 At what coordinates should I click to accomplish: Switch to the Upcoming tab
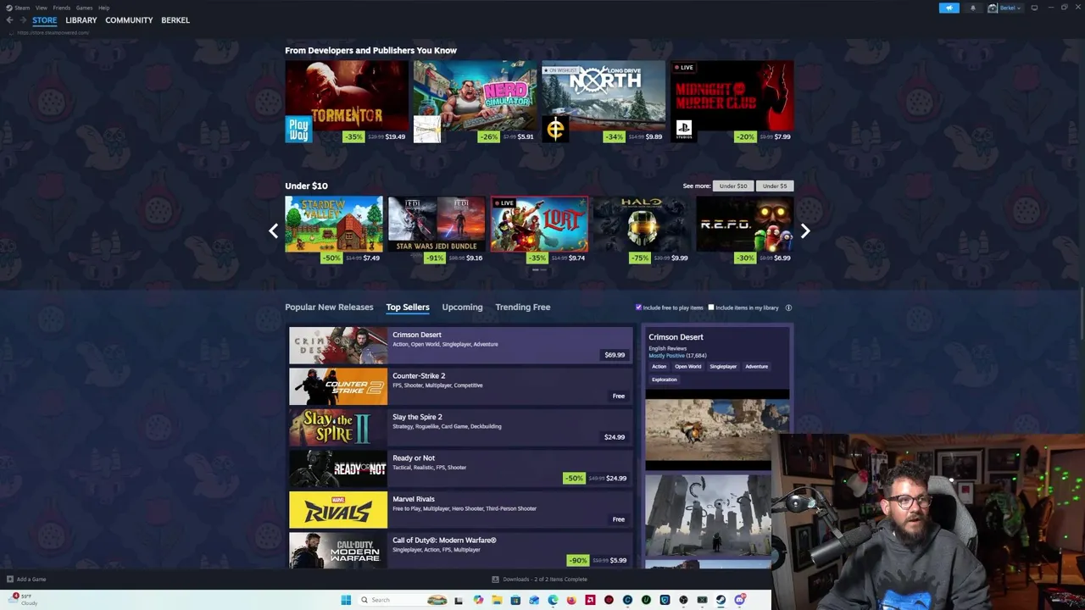pos(462,308)
